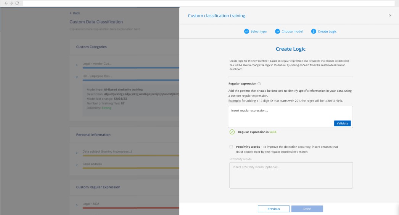This screenshot has width=399, height=215.
Task: Click the step 3 number icon
Action: [x=314, y=31]
